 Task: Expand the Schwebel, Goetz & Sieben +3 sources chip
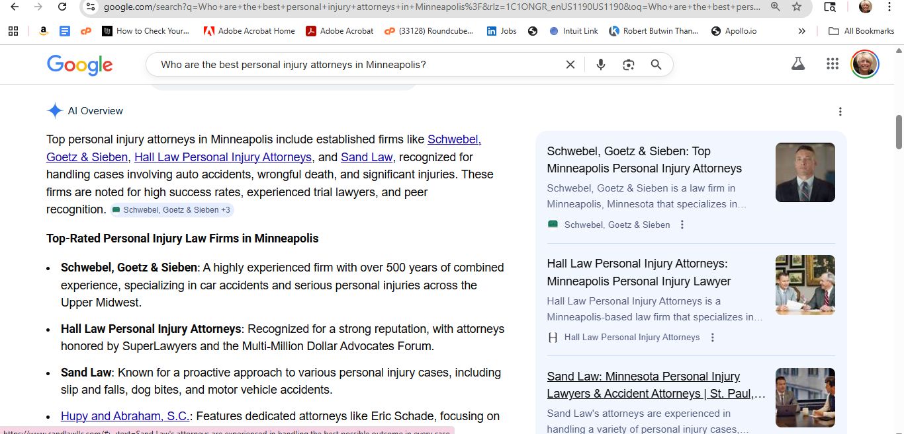(172, 210)
